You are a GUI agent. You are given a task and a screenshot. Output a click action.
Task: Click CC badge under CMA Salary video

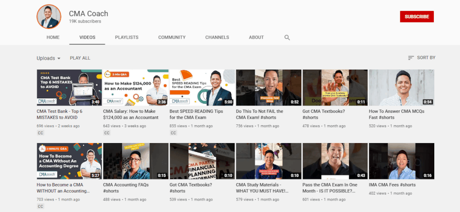(x=107, y=133)
